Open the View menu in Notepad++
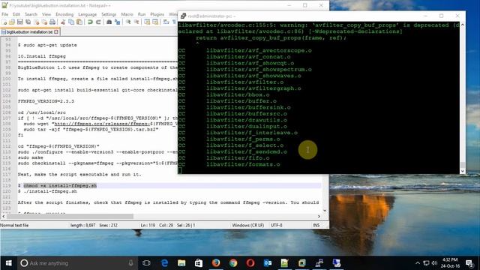This screenshot has width=480, height=270. 46,14
